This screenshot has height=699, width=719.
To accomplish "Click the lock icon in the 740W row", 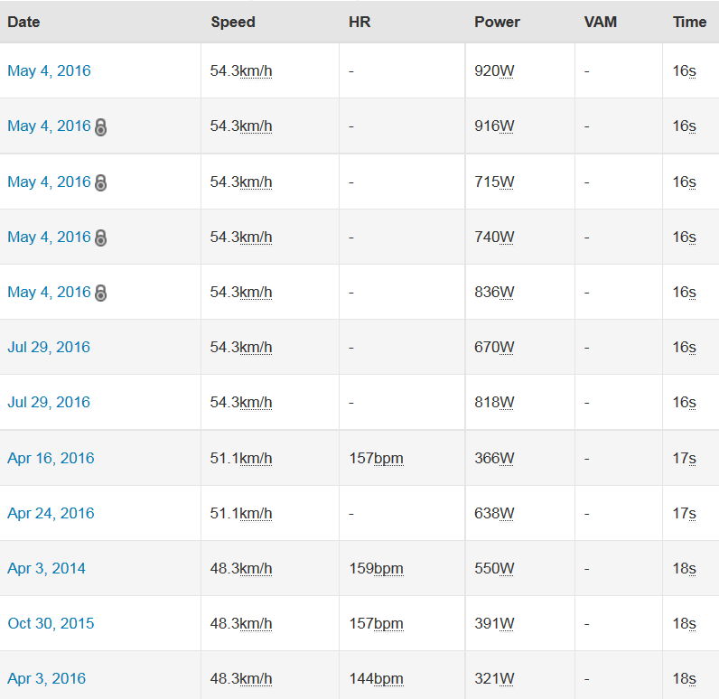I will [x=101, y=238].
